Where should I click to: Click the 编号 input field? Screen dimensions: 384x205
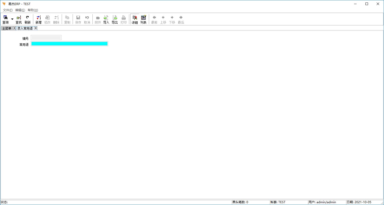click(x=46, y=38)
